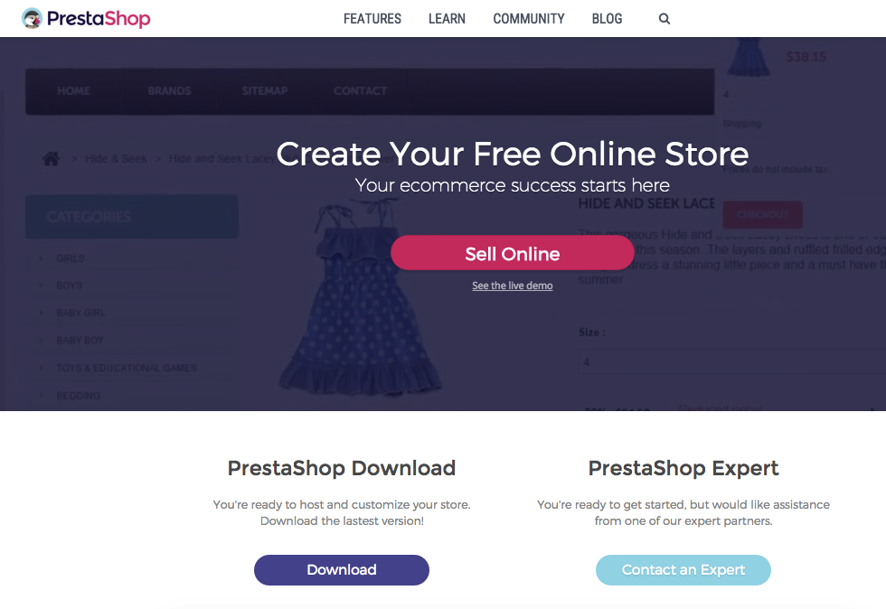
Task: Open the FEATURES menu
Action: click(x=372, y=19)
